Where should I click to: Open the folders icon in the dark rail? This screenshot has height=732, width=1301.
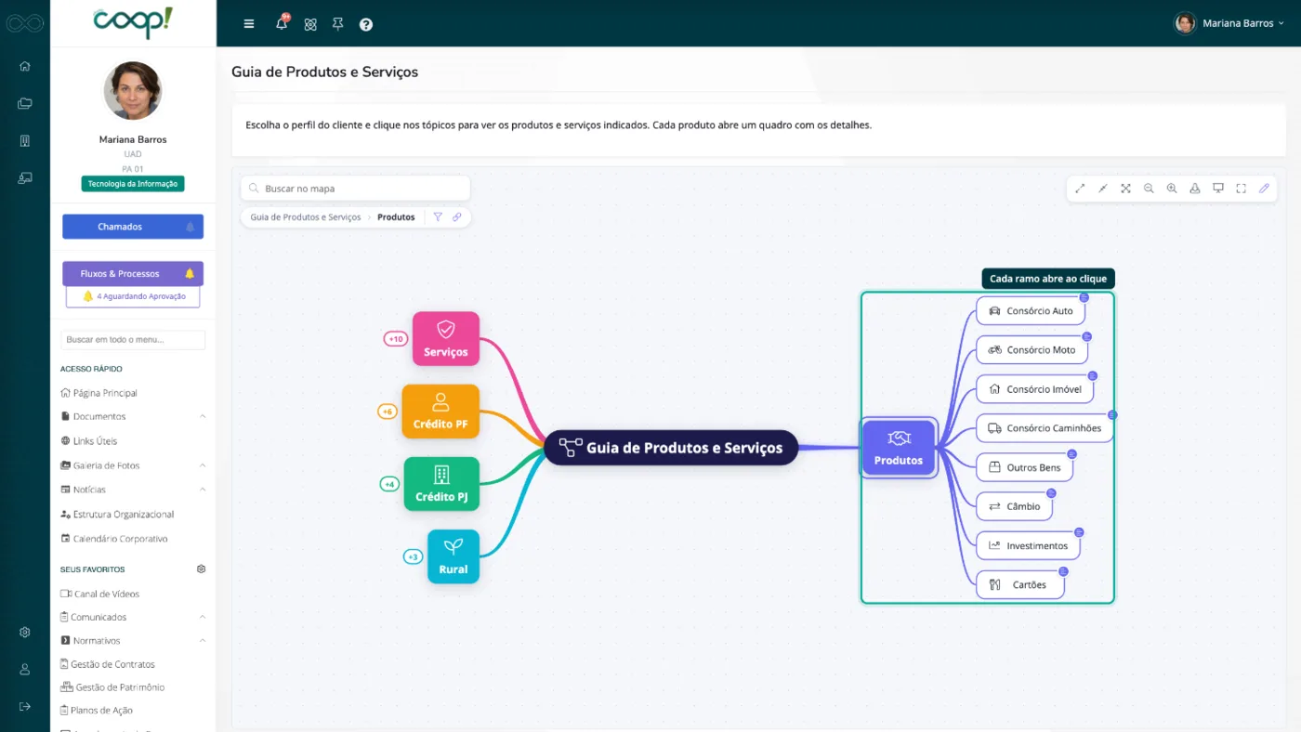[25, 103]
